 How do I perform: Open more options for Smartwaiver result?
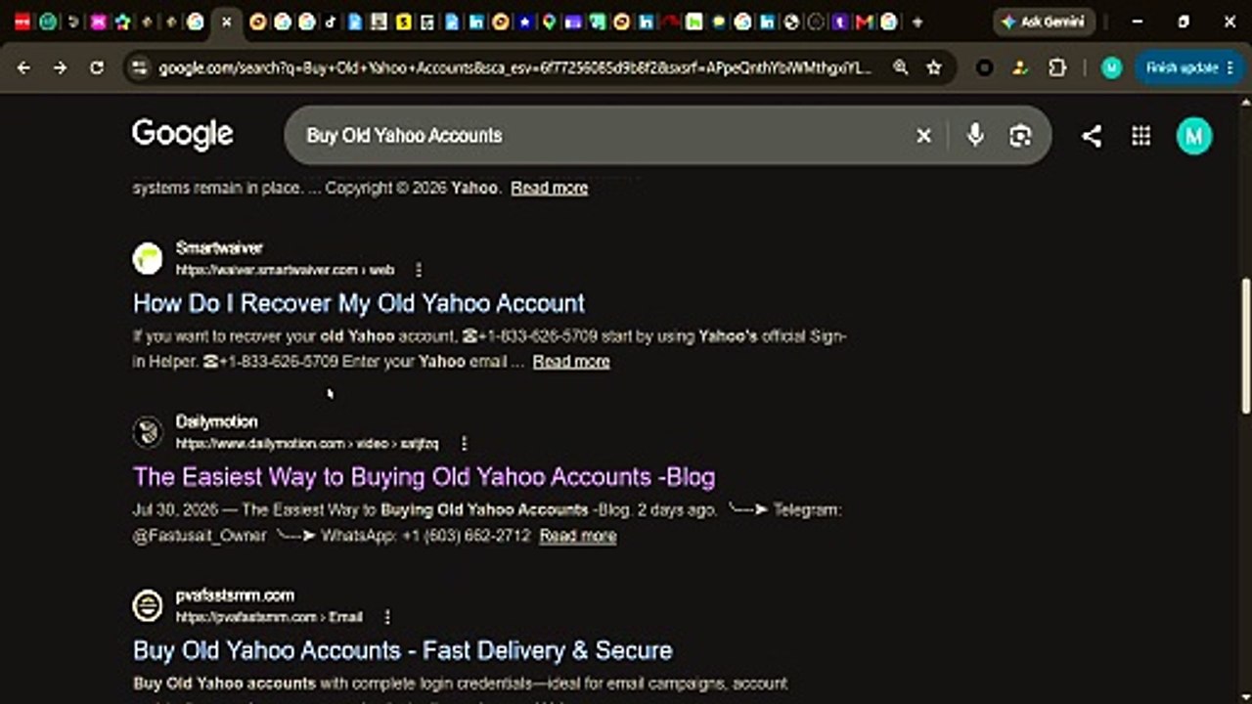click(x=419, y=270)
